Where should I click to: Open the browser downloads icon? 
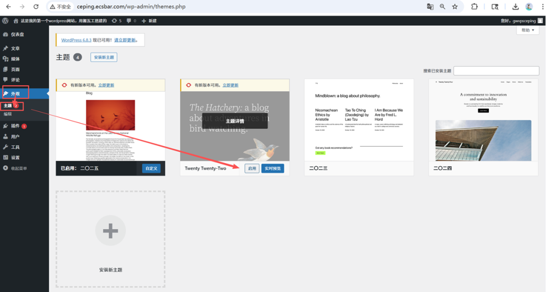point(515,7)
